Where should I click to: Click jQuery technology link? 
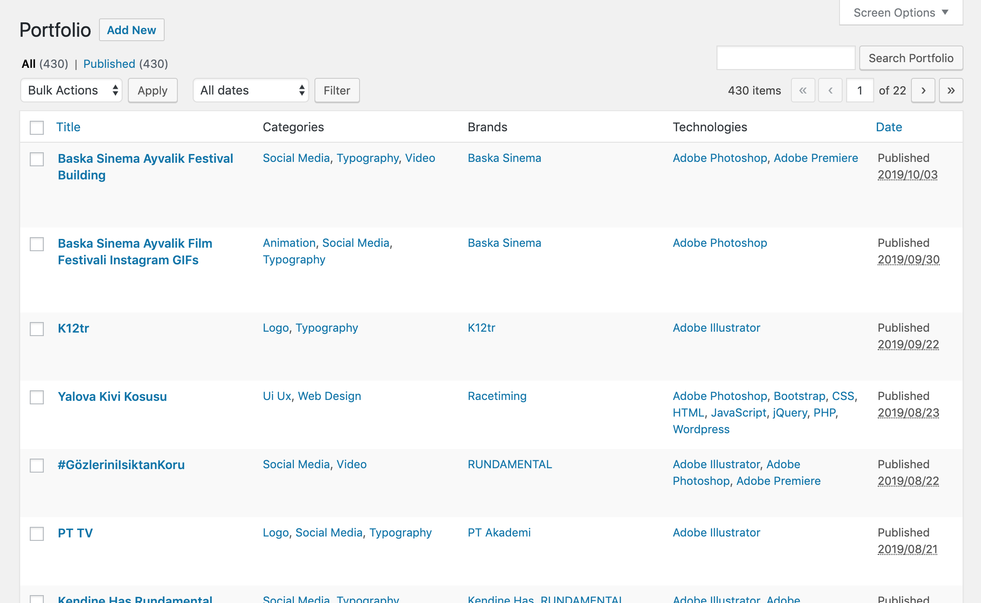click(790, 413)
